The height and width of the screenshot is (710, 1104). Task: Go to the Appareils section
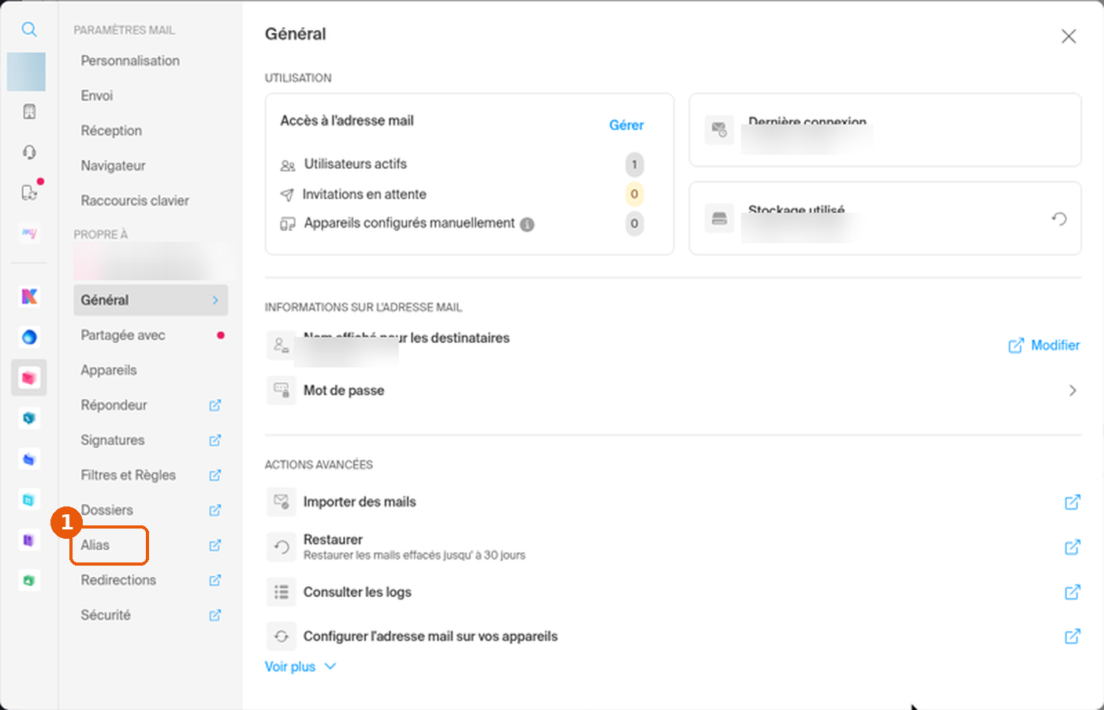(109, 371)
